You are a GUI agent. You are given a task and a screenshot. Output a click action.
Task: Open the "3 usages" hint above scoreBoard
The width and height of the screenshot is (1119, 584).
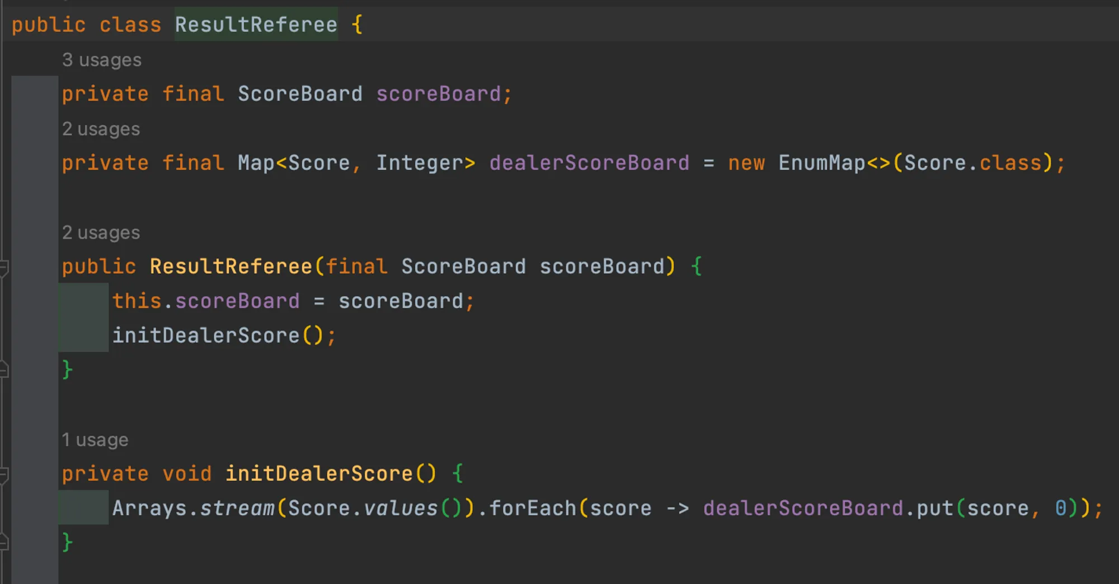click(x=101, y=60)
